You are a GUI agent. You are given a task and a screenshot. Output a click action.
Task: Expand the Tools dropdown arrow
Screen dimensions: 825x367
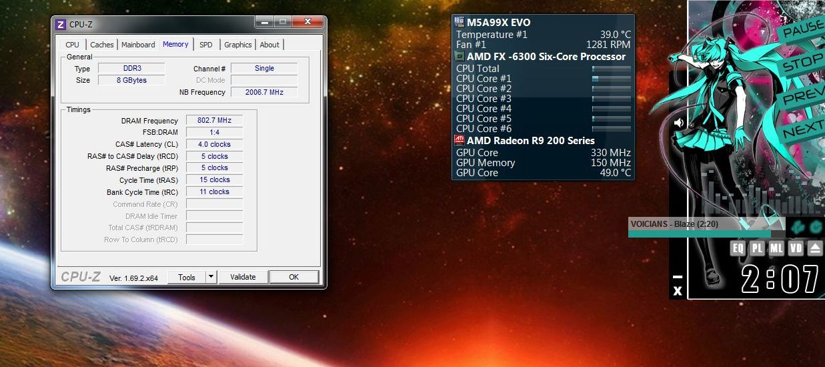[211, 277]
